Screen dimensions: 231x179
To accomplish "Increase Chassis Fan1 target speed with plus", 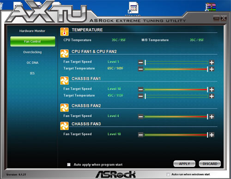I will (212, 89).
